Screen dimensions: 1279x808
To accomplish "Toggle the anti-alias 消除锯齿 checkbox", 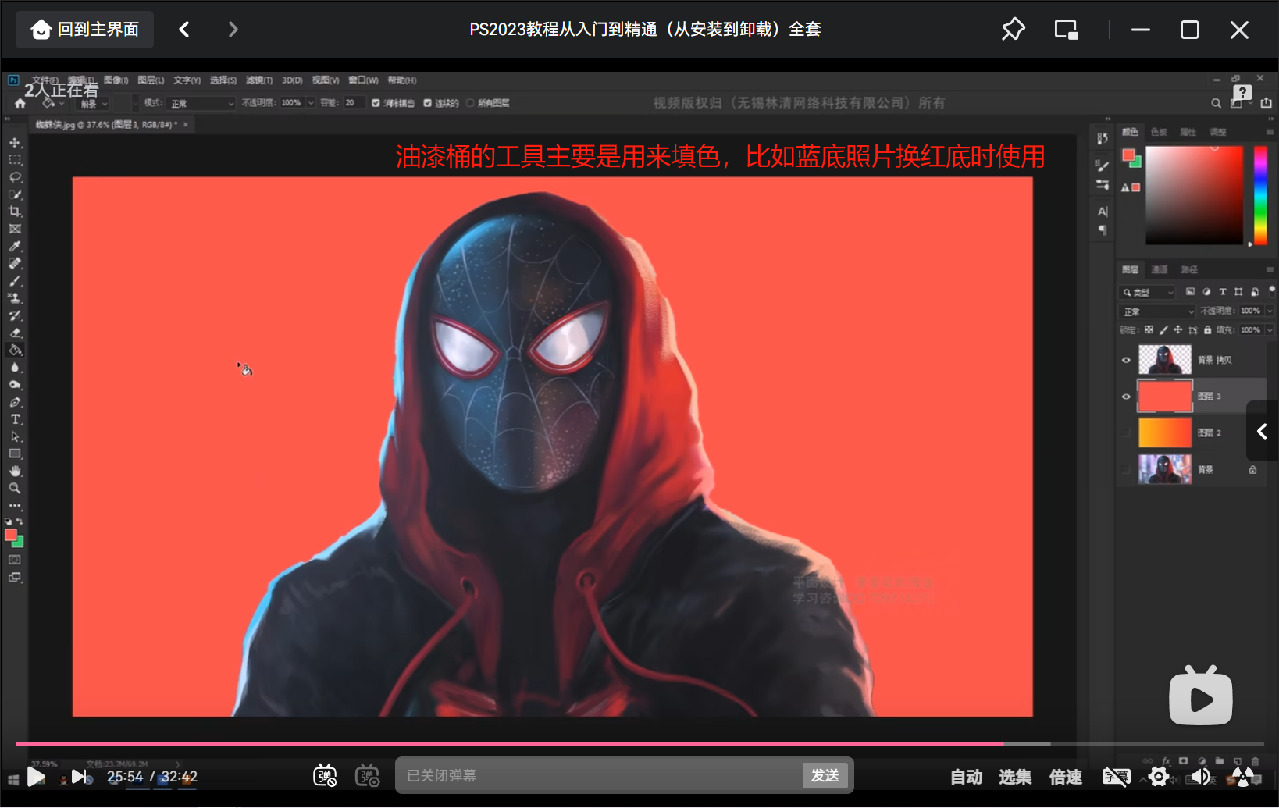I will click(376, 103).
